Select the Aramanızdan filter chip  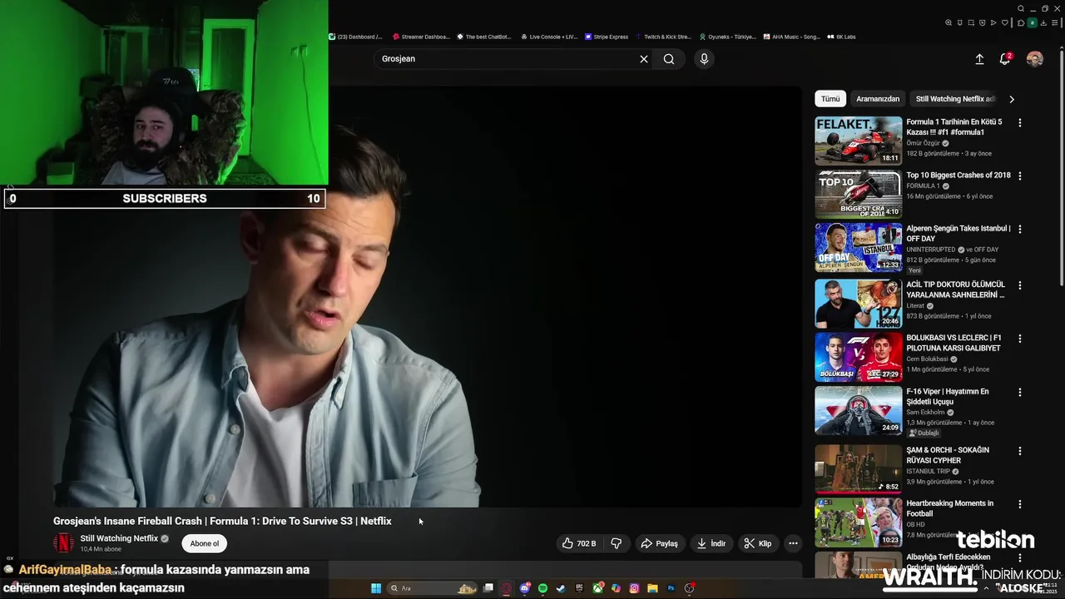click(x=878, y=99)
